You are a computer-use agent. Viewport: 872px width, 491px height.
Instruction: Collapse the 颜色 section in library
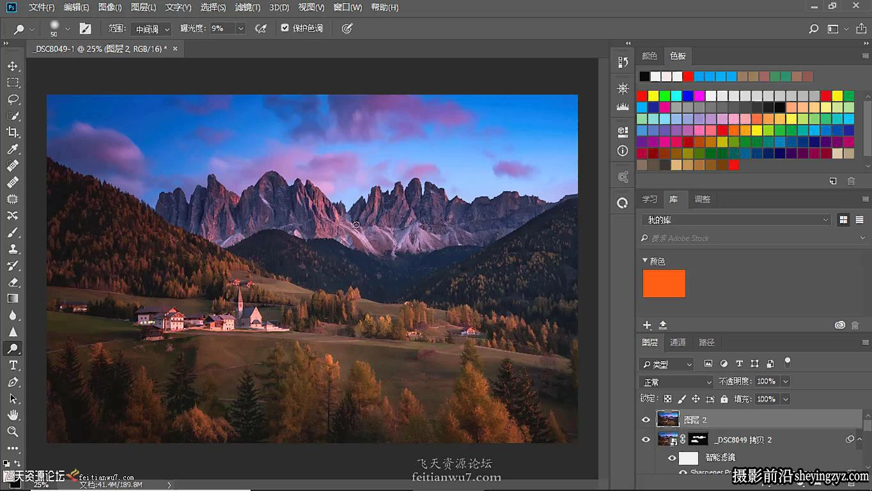tap(645, 261)
